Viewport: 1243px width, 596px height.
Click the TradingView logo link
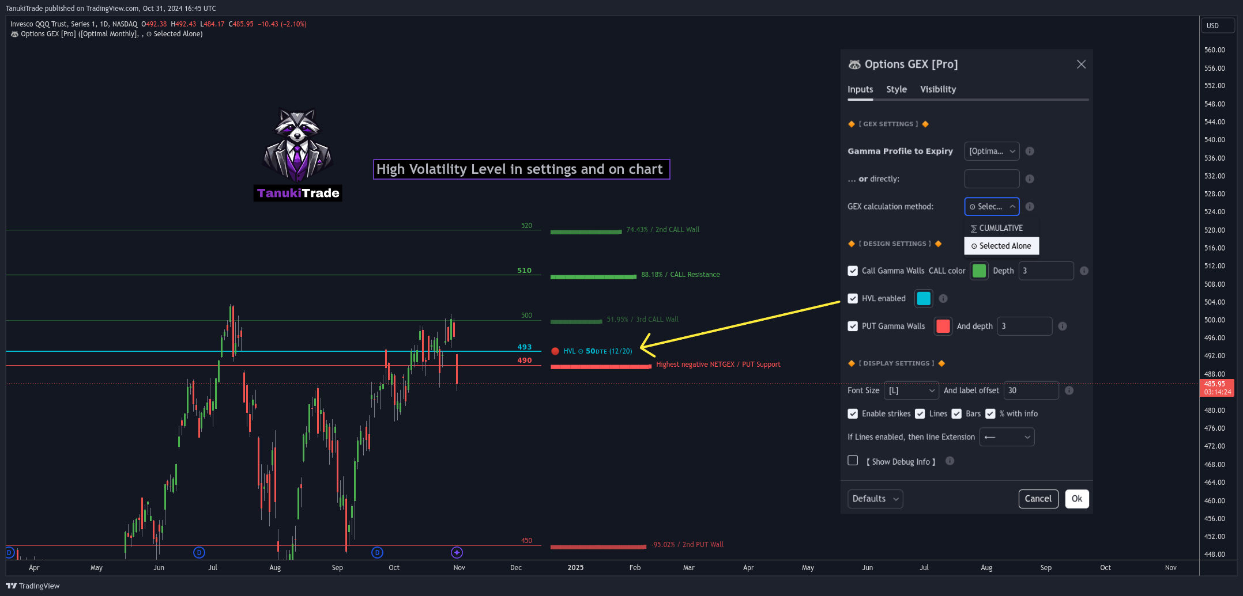click(33, 586)
